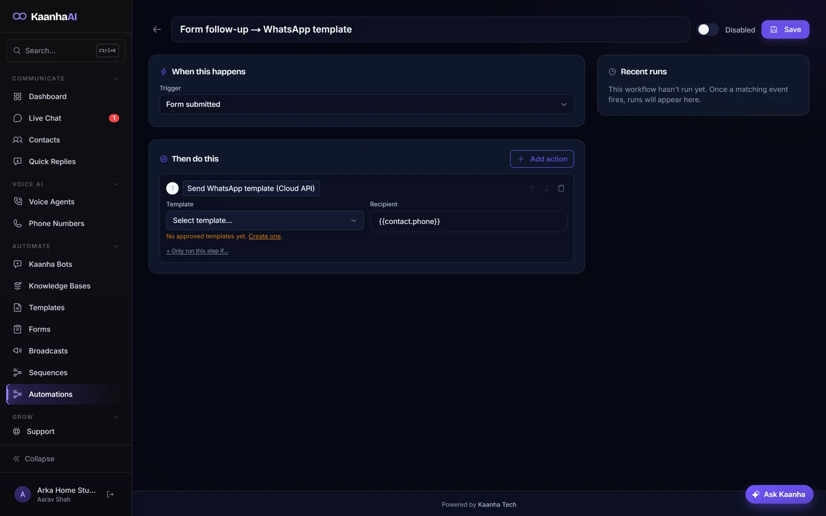826x516 pixels.
Task: Collapse the Communicate section
Action: (x=116, y=78)
